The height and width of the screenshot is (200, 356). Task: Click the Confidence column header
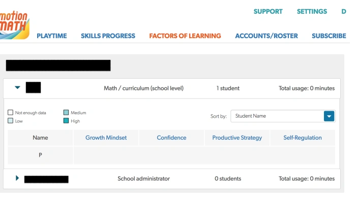[171, 138]
